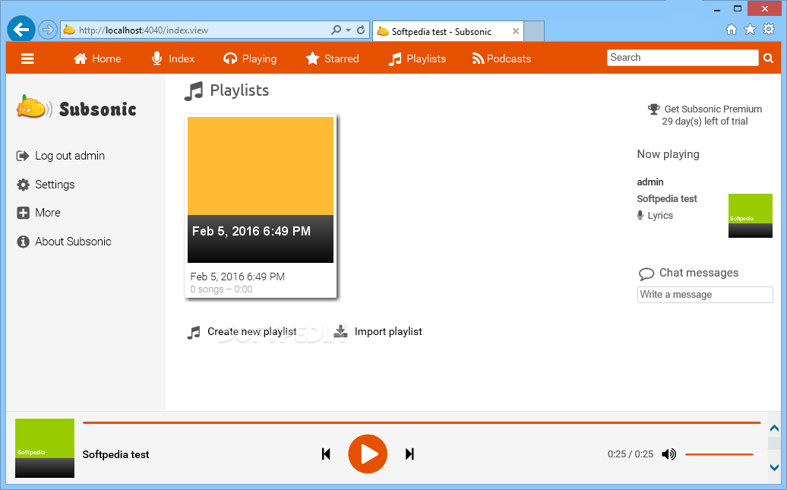Image resolution: width=787 pixels, height=490 pixels.
Task: Open the Feb 5, 2016 6:49 PM playlist thumbnail
Action: pos(261,190)
